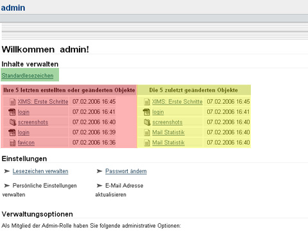
Task: Click the image file icon beside favicon
Action: tap(13, 143)
